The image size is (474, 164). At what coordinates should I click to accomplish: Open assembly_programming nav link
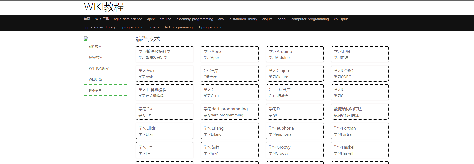click(x=195, y=19)
